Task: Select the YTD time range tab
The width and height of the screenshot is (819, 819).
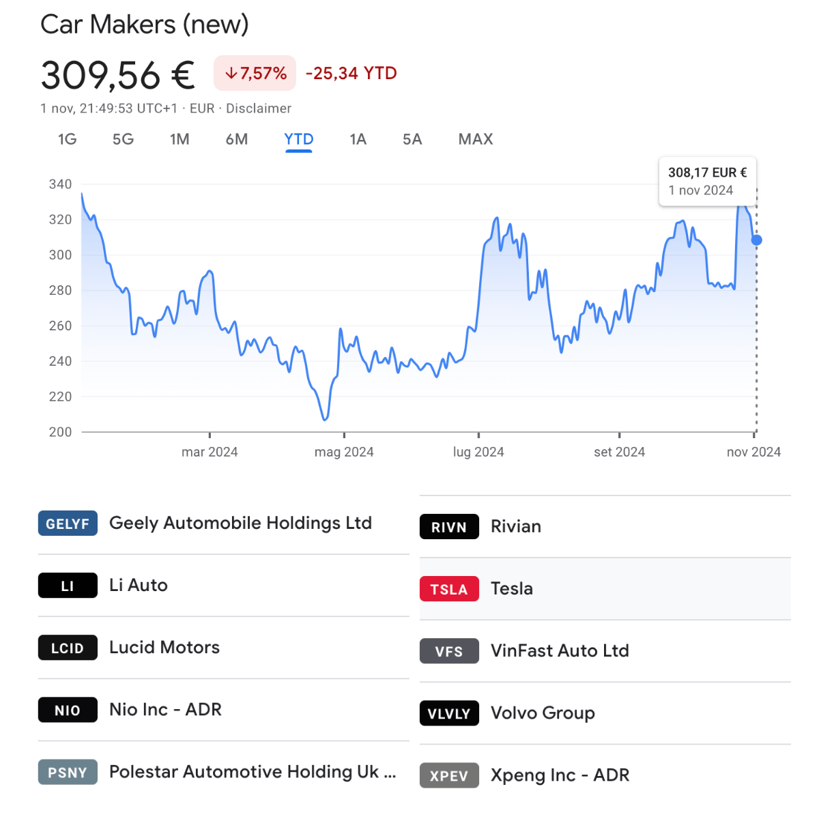Action: (x=299, y=139)
